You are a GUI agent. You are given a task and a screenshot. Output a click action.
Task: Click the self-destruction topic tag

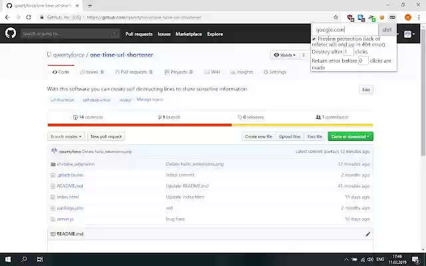tap(97, 100)
